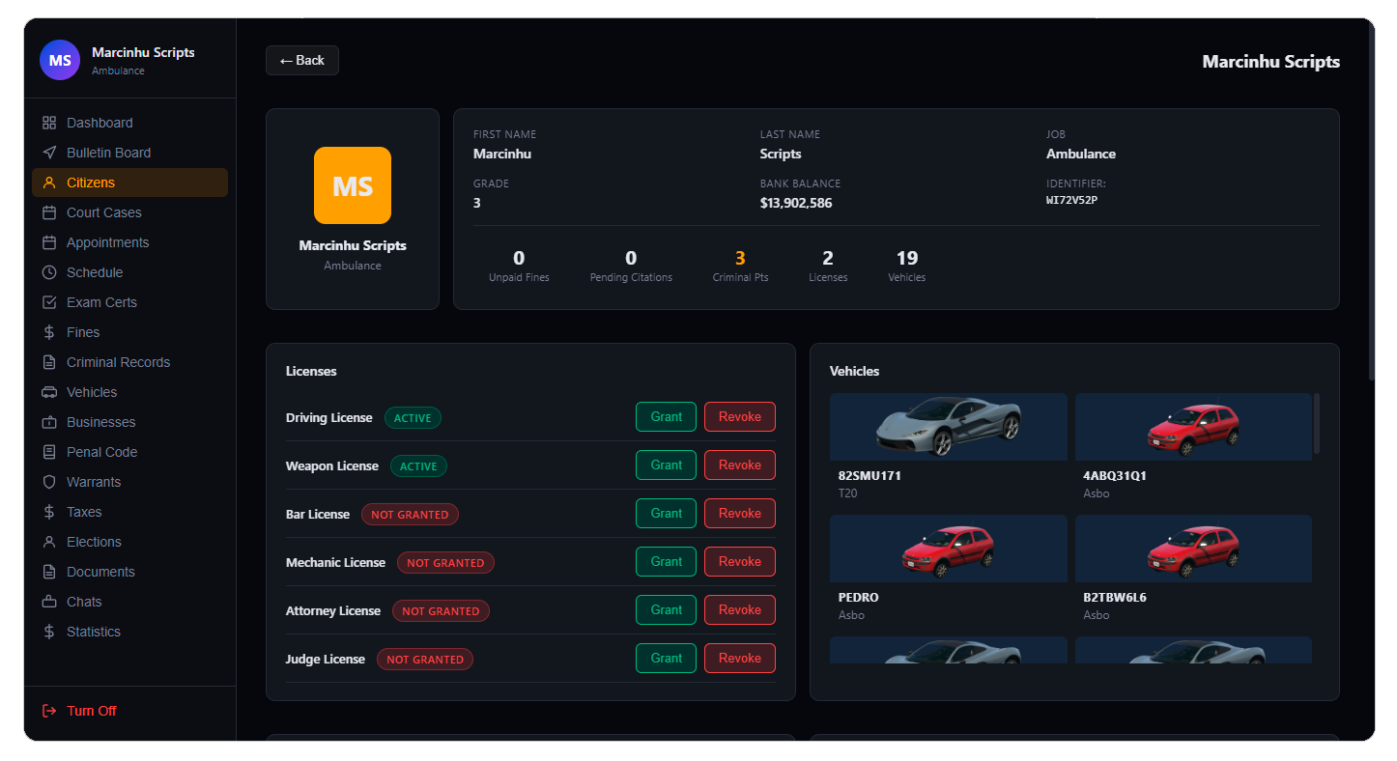The image size is (1397, 761).
Task: Click the Criminal Pts count 3
Action: (740, 258)
